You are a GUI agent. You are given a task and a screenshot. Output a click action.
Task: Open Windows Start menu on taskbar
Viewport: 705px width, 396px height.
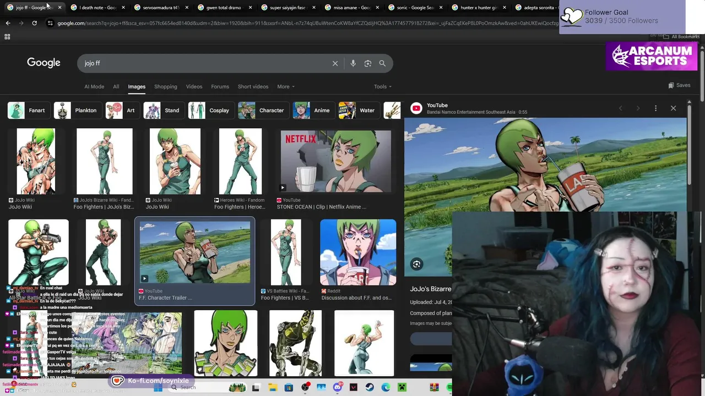pyautogui.click(x=158, y=387)
